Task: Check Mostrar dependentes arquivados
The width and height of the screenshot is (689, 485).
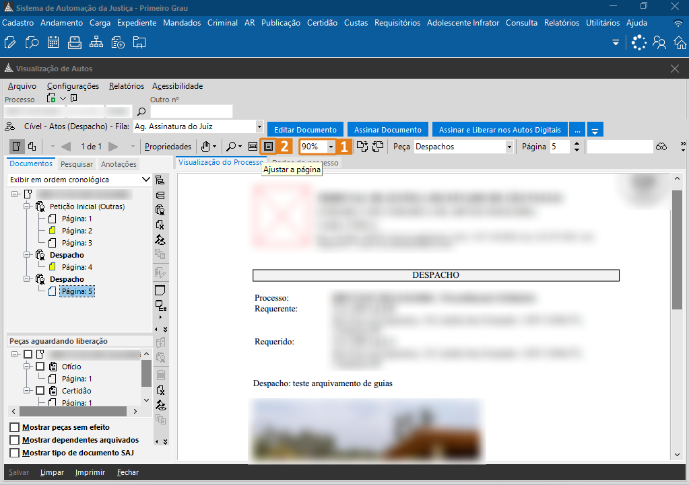Action: (x=15, y=440)
